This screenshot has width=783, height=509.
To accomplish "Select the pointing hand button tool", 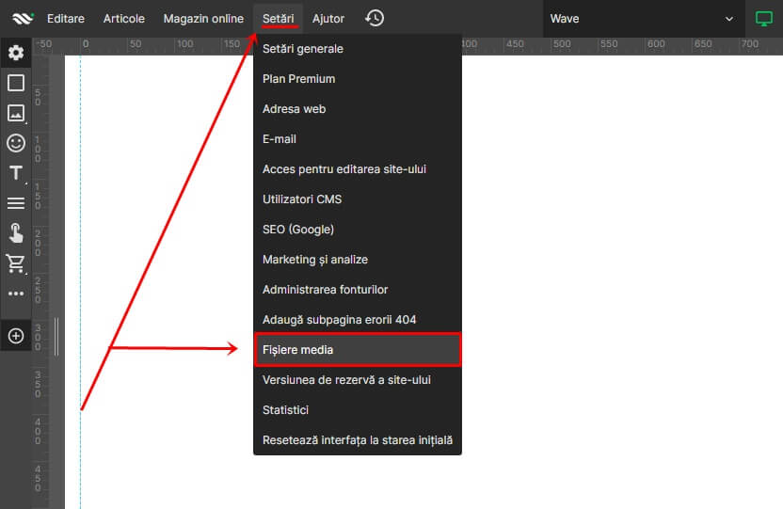I will click(x=16, y=233).
